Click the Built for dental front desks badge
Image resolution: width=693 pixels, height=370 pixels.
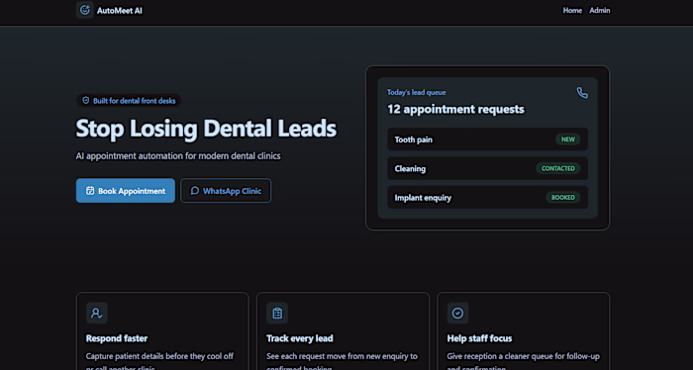point(129,101)
